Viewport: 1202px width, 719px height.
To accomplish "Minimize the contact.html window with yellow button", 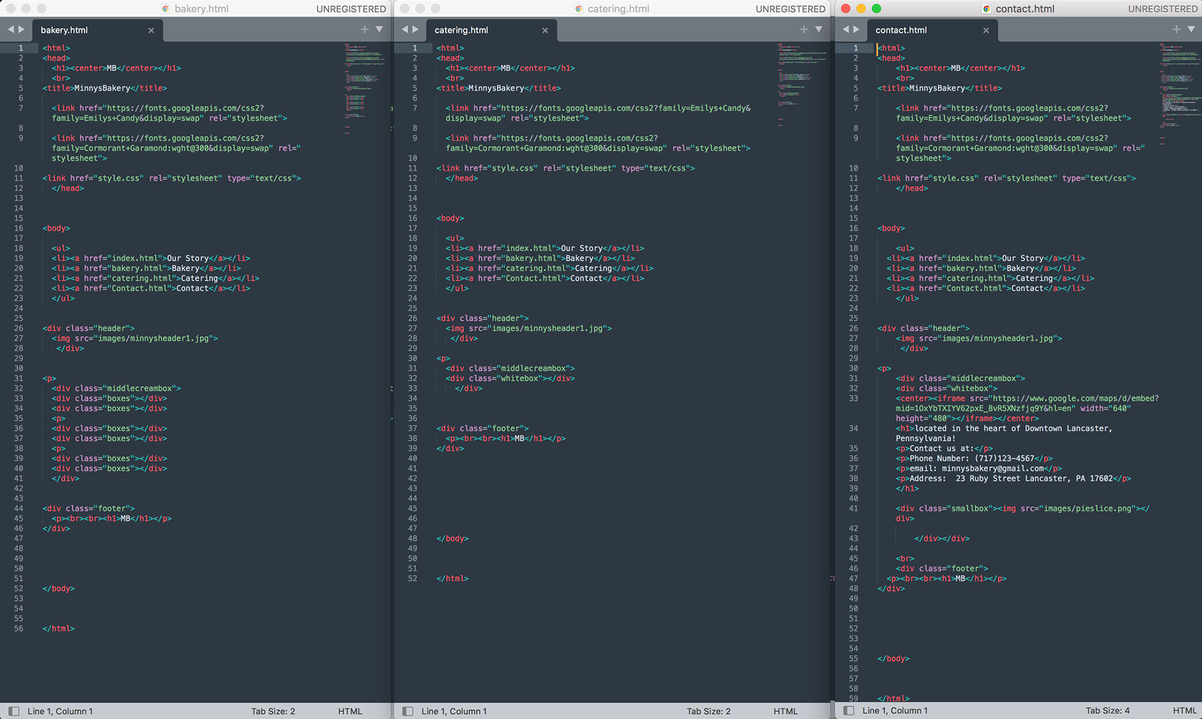I will click(x=861, y=8).
